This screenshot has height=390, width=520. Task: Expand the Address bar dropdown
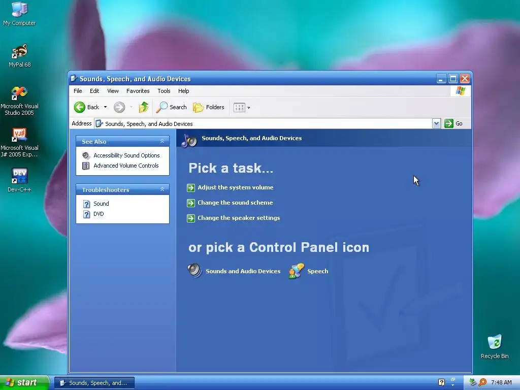coord(436,124)
